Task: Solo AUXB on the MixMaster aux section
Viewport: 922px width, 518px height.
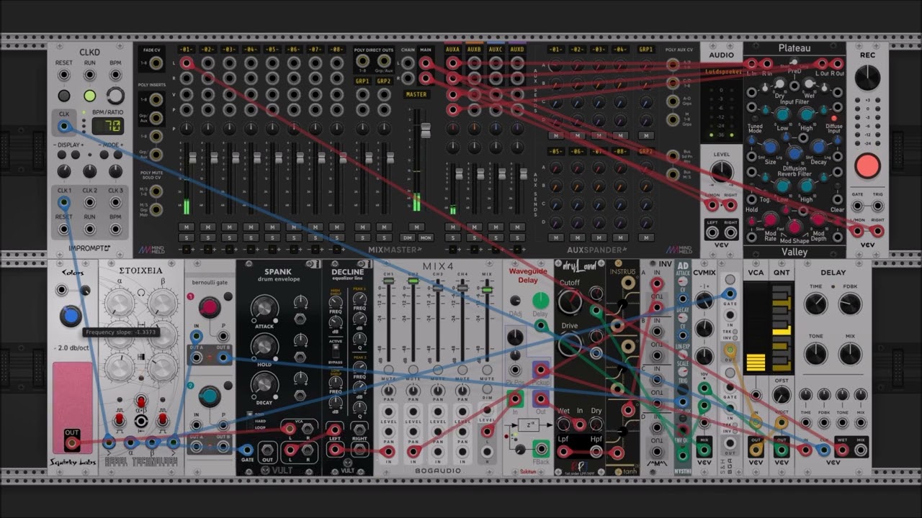Action: [474, 237]
